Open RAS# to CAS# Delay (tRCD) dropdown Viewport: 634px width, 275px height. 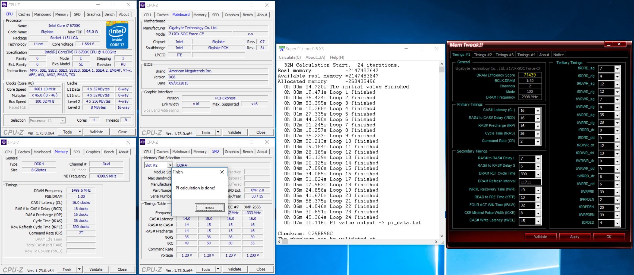point(537,118)
